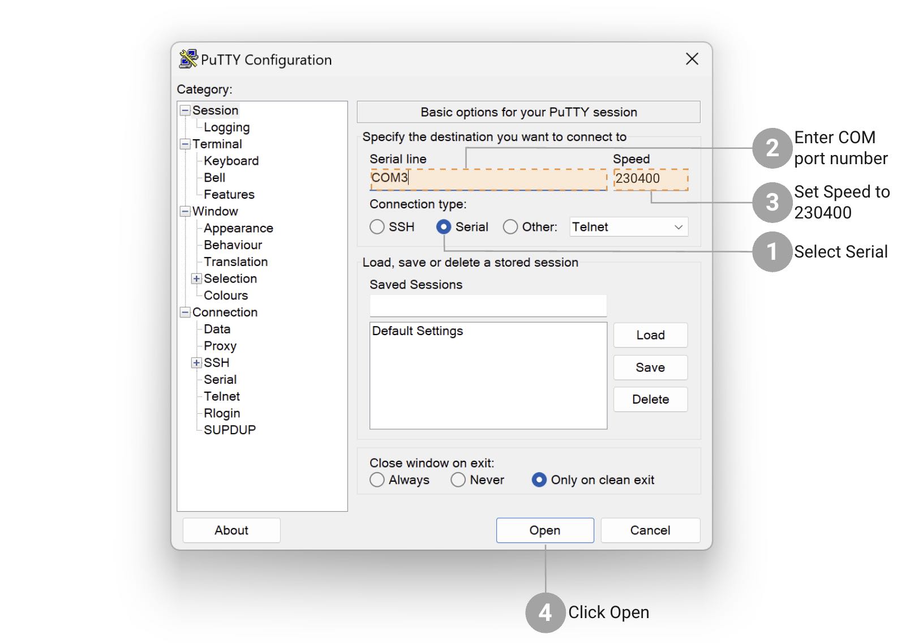
Task: Choose Never for close window on exit
Action: (x=458, y=480)
